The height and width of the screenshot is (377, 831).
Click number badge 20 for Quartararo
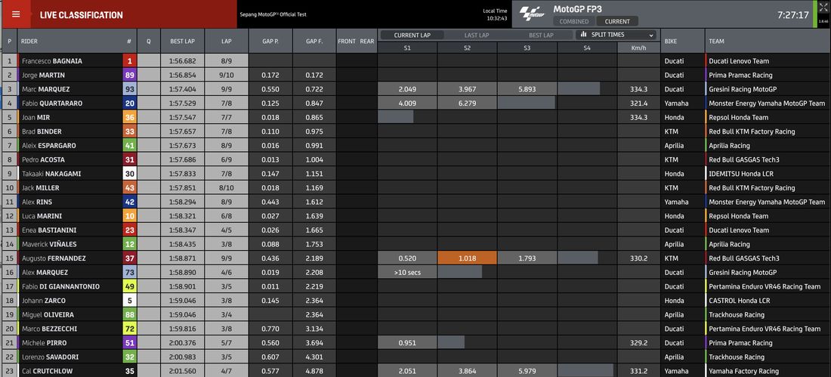coord(129,104)
